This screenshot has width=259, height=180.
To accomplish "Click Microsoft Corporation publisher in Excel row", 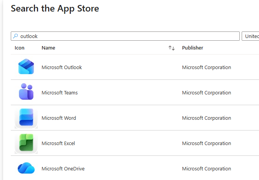I will click(206, 144).
